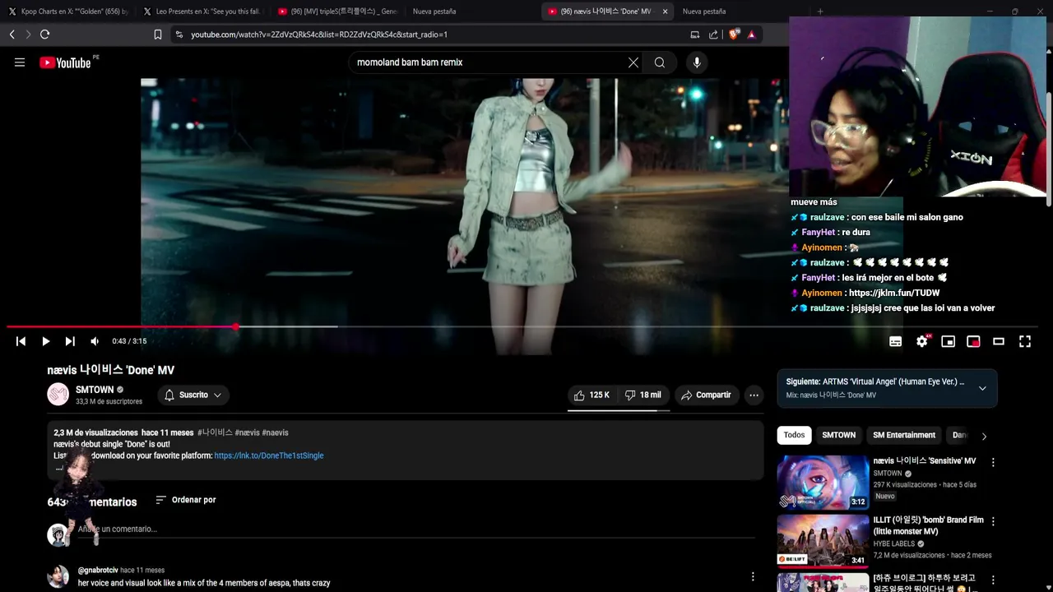Screen dimensions: 1053x592
Task: Open the lnk.to DoneThe1stSingle link
Action: coord(269,456)
